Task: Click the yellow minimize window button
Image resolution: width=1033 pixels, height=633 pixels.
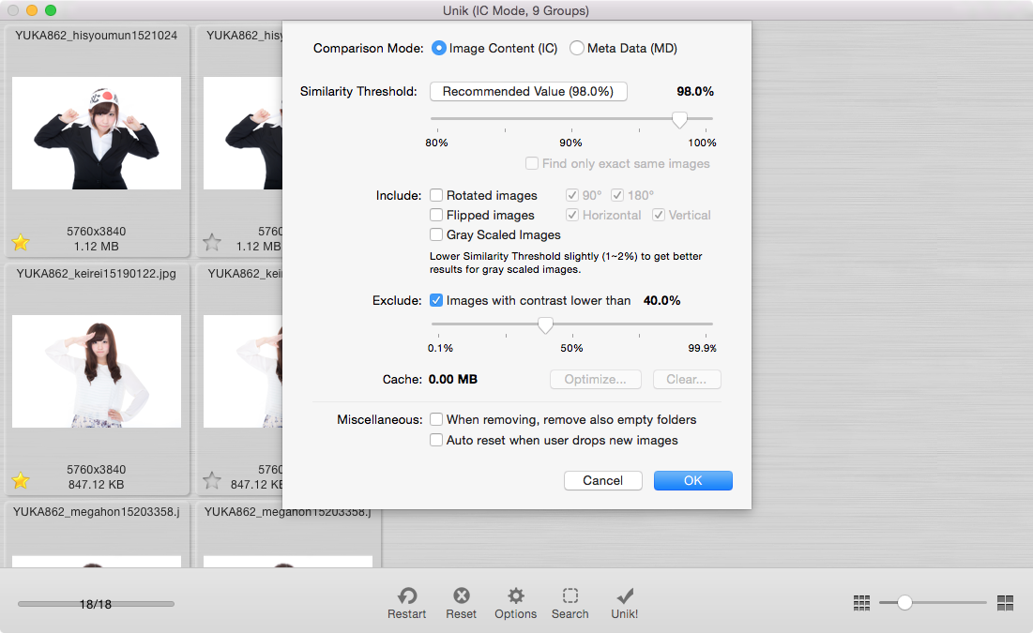Action: 32,10
